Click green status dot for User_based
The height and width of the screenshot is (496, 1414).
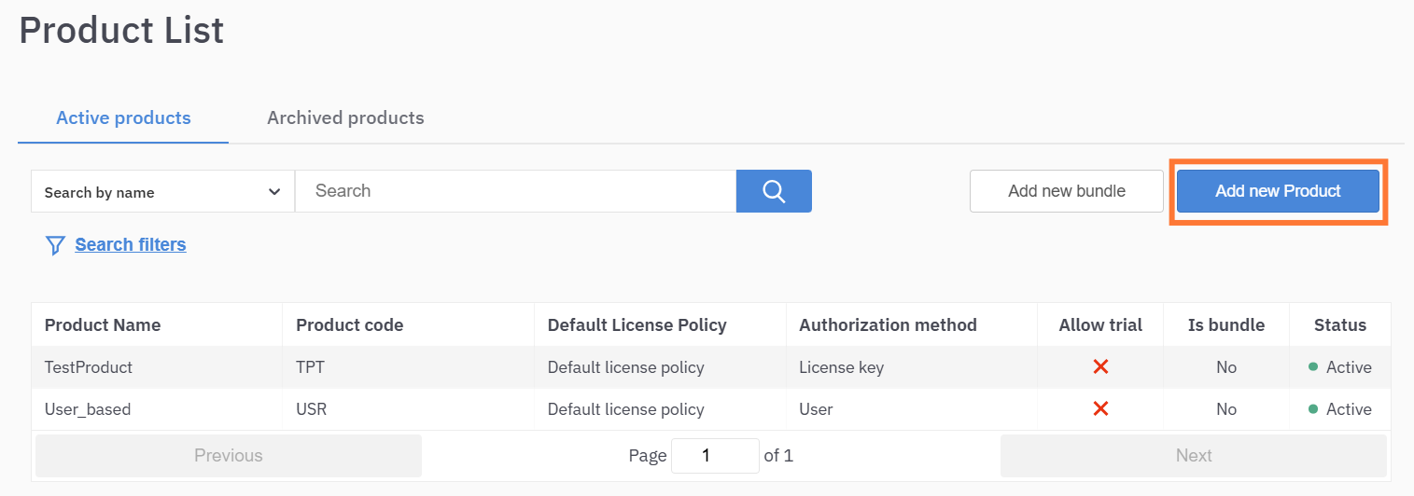click(x=1313, y=408)
